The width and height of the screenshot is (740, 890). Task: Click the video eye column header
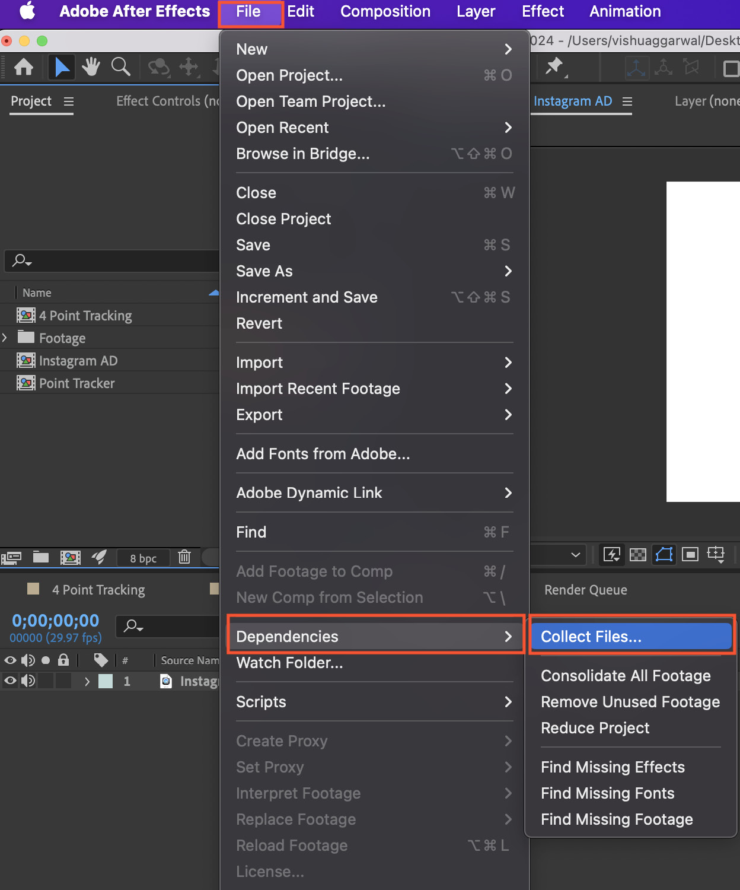pos(10,660)
